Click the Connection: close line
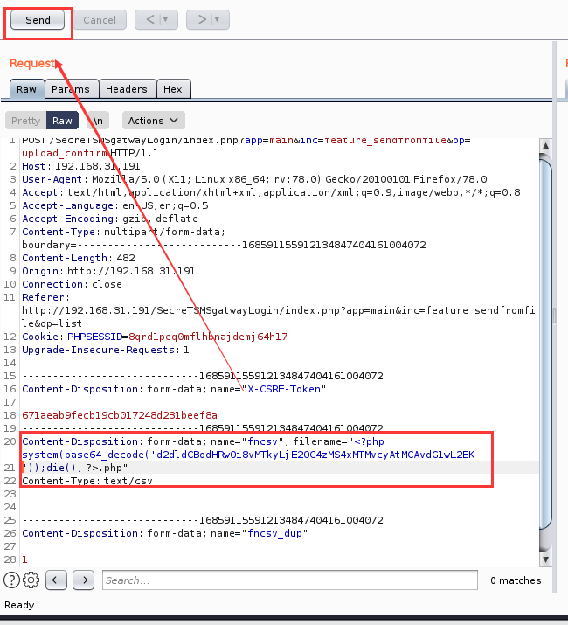The height and width of the screenshot is (625, 568). pyautogui.click(x=73, y=284)
